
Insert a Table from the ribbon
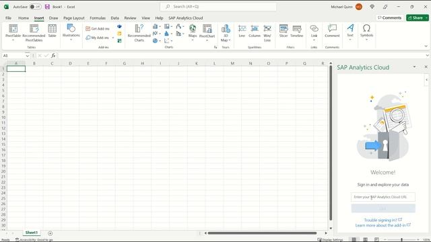click(52, 31)
